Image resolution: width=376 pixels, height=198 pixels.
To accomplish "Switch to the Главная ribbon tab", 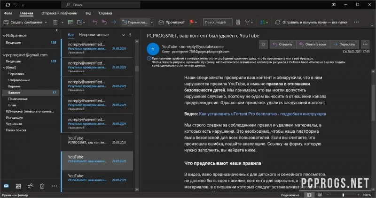I will pos(26,13).
